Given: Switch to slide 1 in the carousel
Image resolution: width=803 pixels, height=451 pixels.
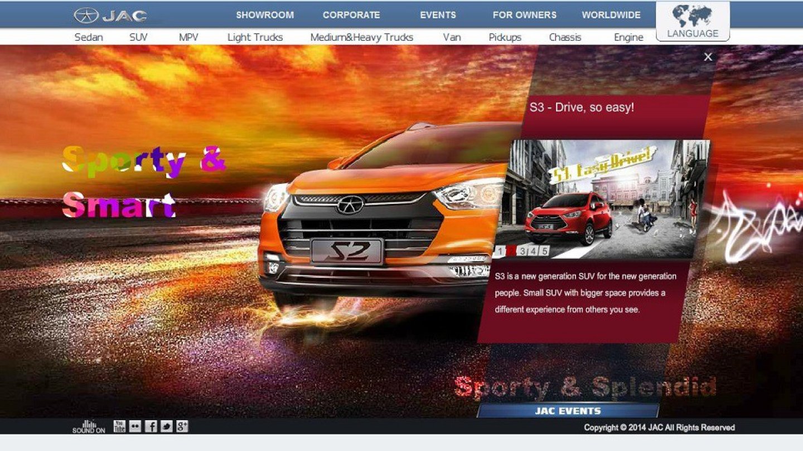Looking at the screenshot, I should pyautogui.click(x=500, y=252).
